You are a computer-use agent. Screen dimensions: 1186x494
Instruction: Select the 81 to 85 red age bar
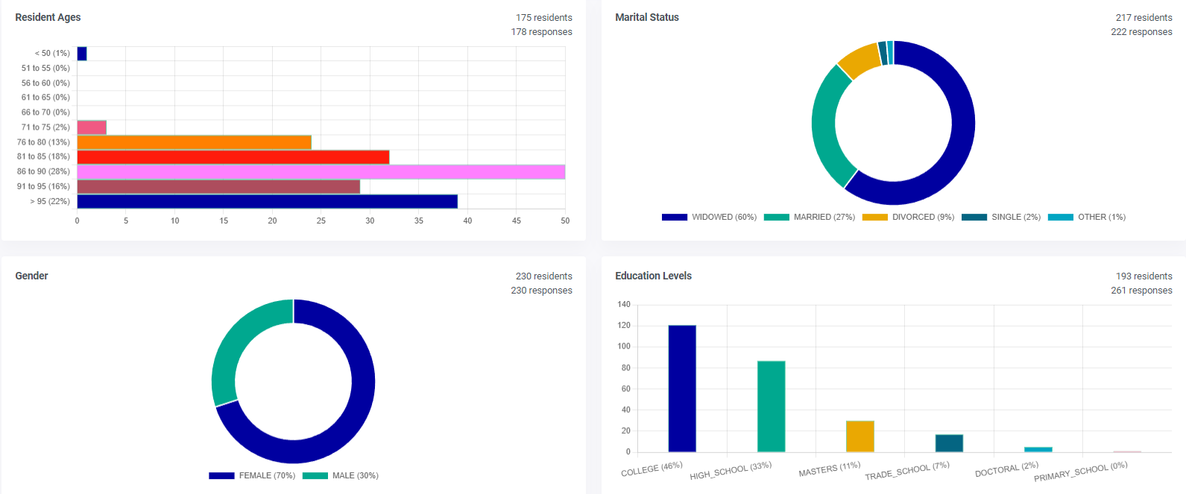point(233,157)
